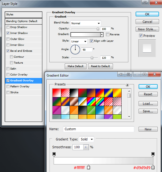Choose the transparent rainbow gradient preset
Viewport: 162px width, 172px height.
tap(100, 102)
